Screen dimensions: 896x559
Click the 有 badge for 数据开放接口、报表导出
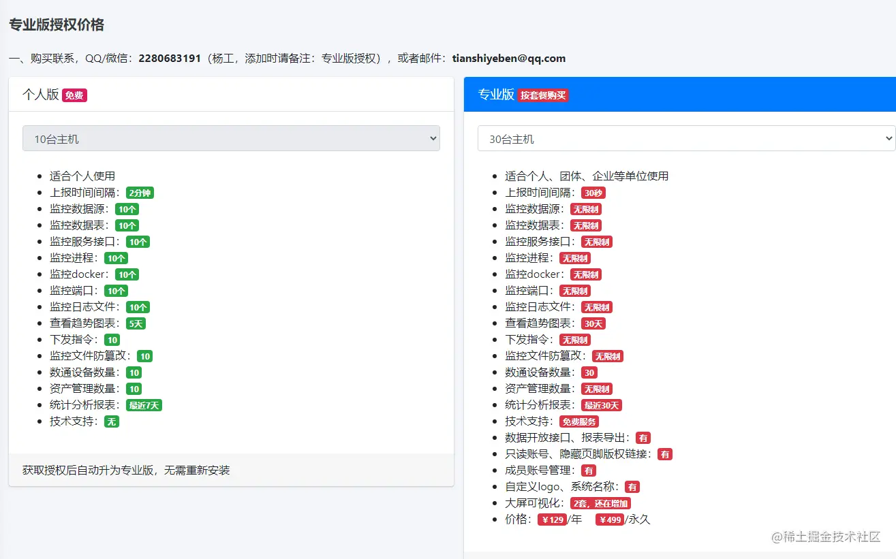[643, 438]
